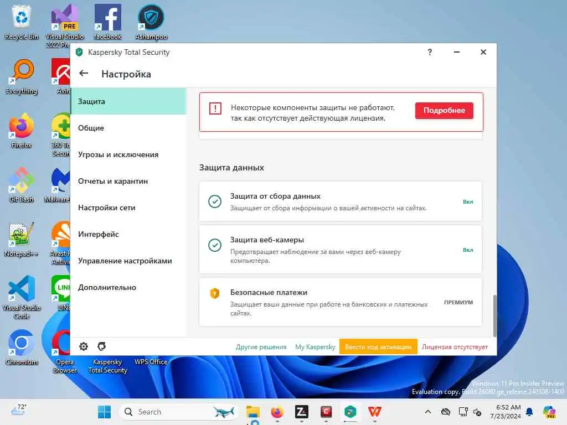Click the Firefox icon in the taskbar
Image resolution: width=567 pixels, height=425 pixels.
(277, 412)
